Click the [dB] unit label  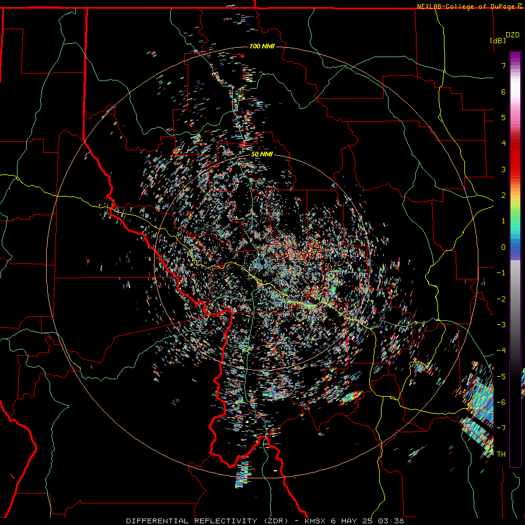498,40
